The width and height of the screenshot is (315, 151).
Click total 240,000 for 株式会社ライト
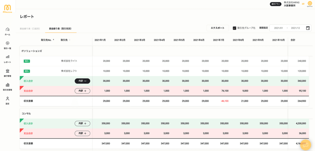[x=302, y=61]
